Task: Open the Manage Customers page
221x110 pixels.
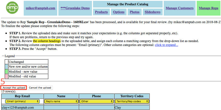Action: coord(180,8)
